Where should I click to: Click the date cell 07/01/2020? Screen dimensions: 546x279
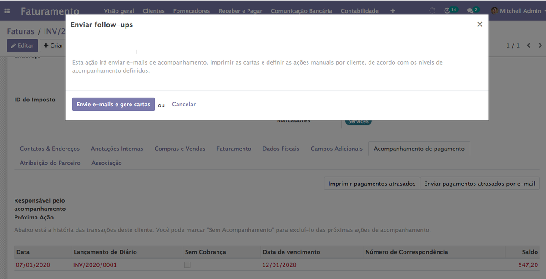(x=33, y=265)
